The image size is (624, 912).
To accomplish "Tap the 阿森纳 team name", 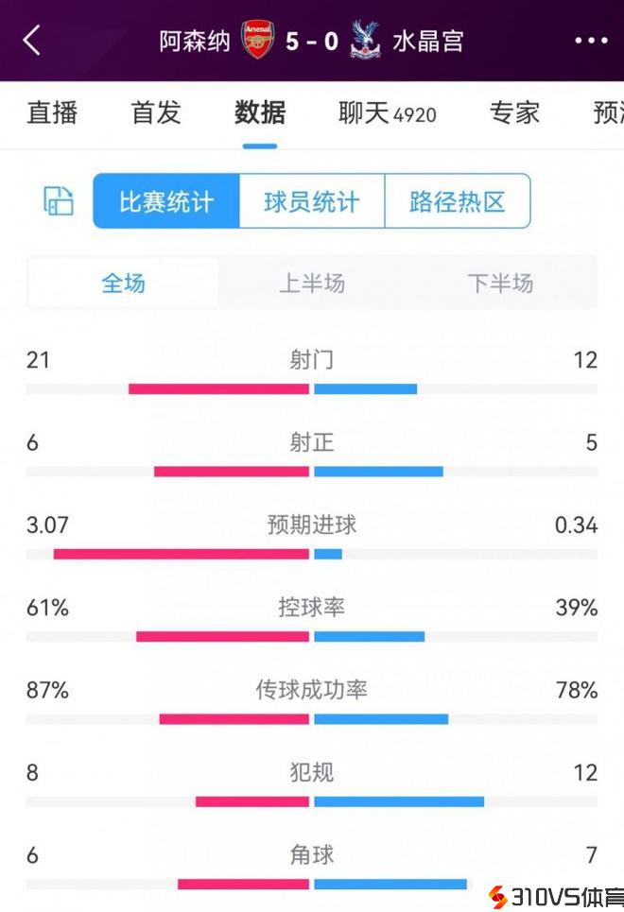I will [x=195, y=41].
